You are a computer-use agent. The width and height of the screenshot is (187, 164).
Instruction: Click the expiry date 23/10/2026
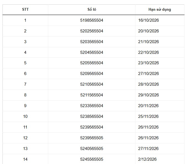coord(148,63)
